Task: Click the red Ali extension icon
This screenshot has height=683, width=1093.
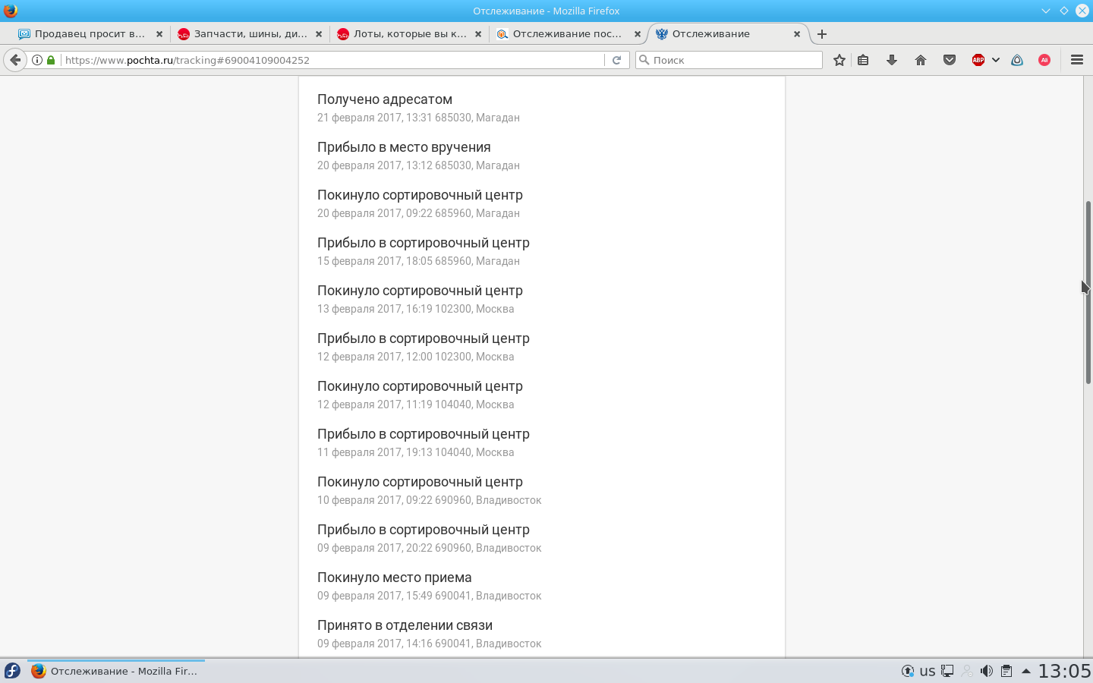Action: [x=1044, y=60]
